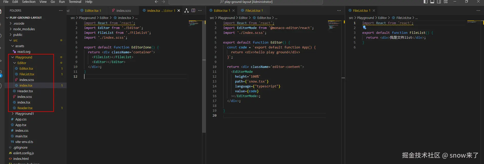Toggle primary side bar visibility
Screen dimensions: 484x164
pos(426,2)
